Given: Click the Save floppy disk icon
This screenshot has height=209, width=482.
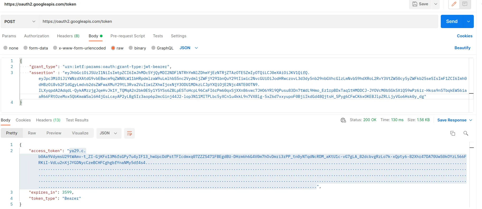Looking at the screenshot, I should click(415, 4).
